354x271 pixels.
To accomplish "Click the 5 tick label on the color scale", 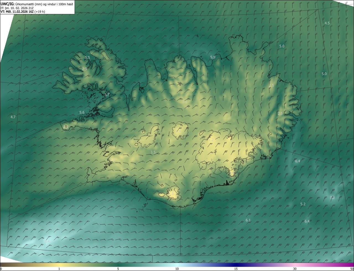I will tap(118, 269).
